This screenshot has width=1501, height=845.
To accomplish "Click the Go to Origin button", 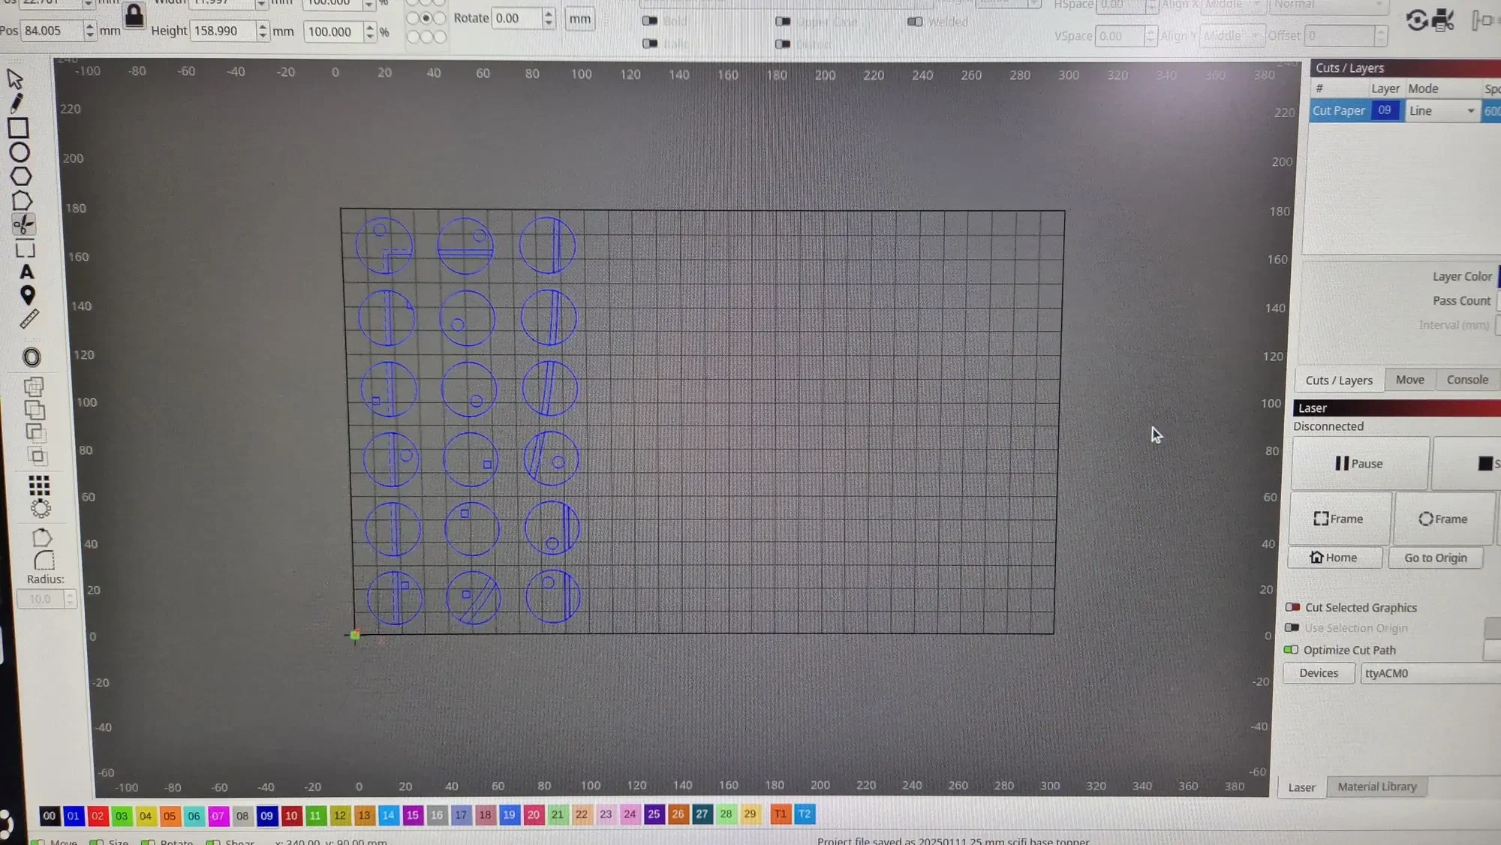I will (x=1435, y=558).
